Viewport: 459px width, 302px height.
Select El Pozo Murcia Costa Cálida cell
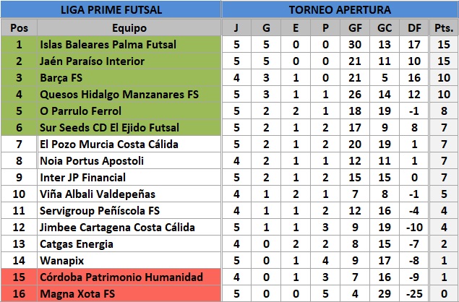pos(129,144)
